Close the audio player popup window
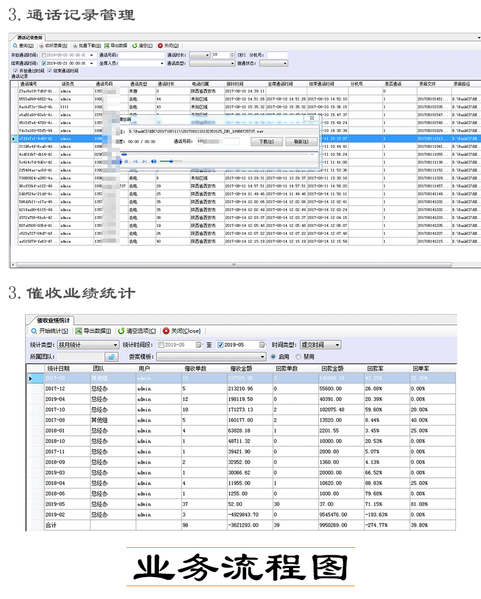Image resolution: width=481 pixels, height=599 pixels. 312,118
